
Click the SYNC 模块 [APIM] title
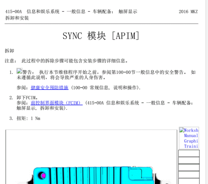(101, 36)
